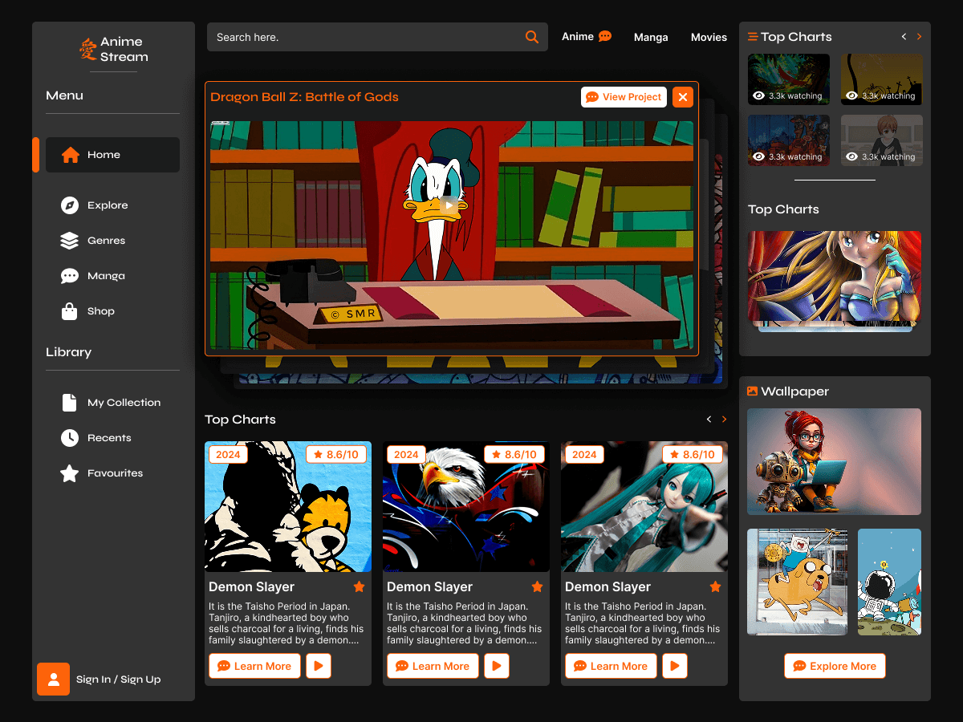Select the Home icon in the sidebar
This screenshot has height=722, width=963.
tap(69, 155)
